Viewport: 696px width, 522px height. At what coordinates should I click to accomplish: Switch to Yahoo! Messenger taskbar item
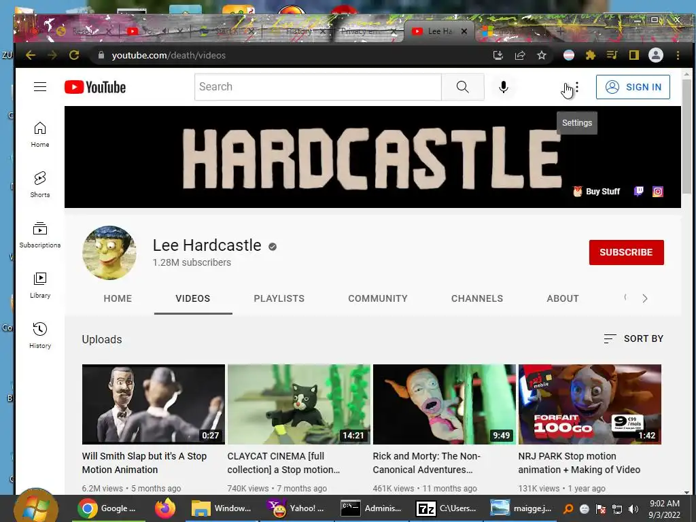(296, 508)
